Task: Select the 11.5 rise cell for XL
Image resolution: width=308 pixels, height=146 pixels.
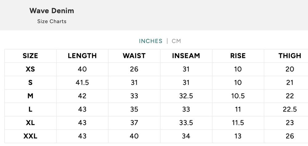Action: [x=238, y=123]
